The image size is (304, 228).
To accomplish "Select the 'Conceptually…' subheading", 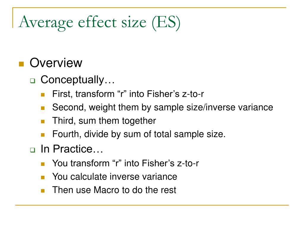I will (77, 80).
